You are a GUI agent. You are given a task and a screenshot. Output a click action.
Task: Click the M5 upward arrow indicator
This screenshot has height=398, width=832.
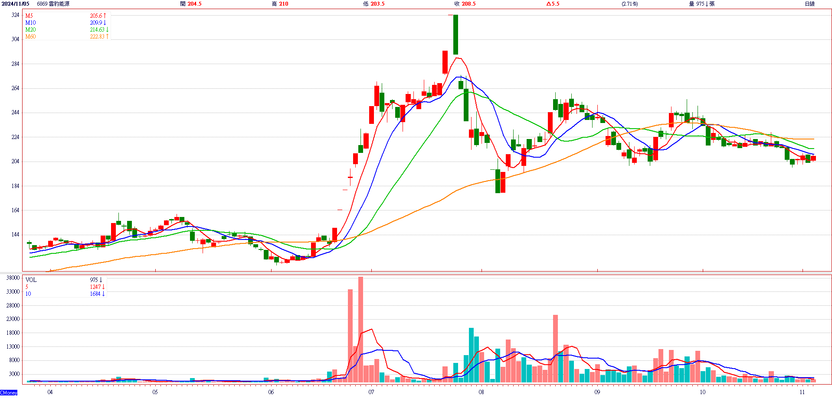click(x=105, y=16)
